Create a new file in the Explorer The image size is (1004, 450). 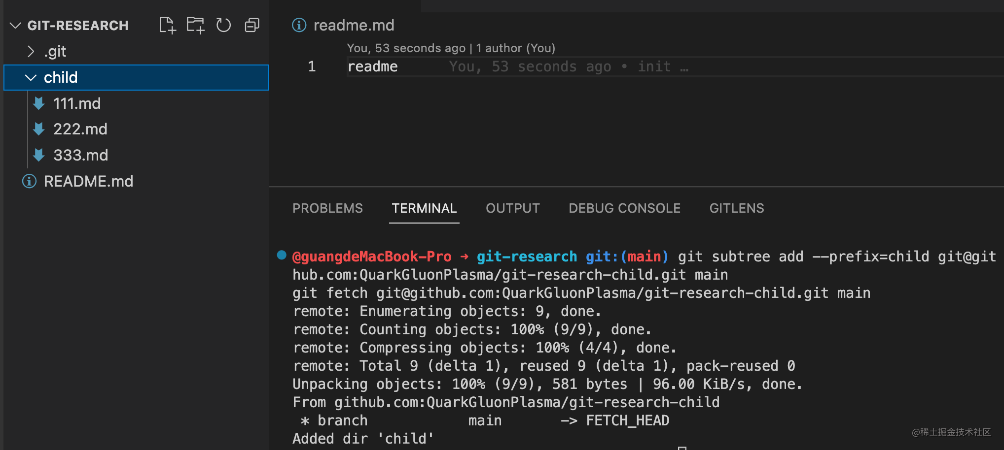[167, 25]
